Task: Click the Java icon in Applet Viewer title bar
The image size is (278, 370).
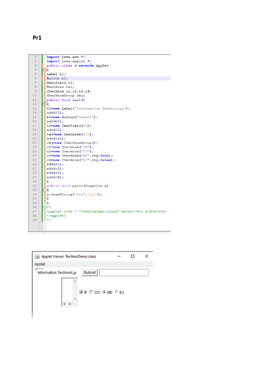Action: 37,256
